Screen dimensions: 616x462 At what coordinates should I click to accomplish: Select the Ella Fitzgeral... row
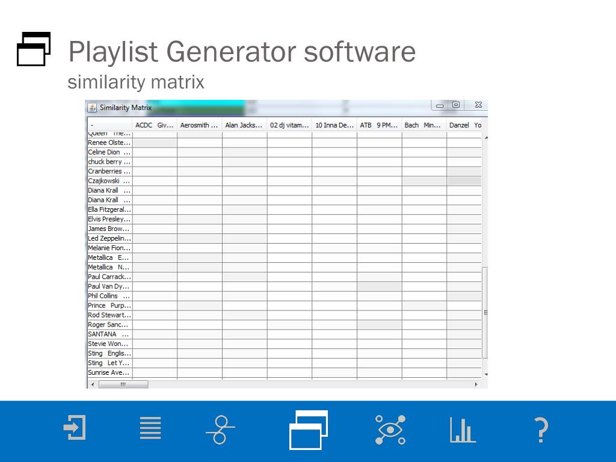(285, 209)
